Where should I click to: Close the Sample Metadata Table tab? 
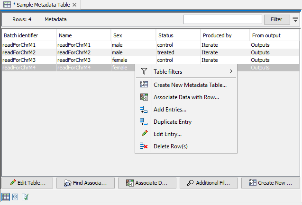tap(74, 5)
